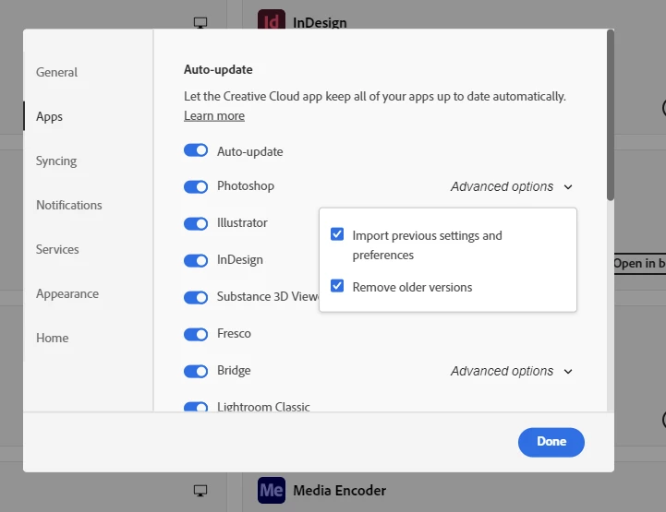Click the InDesign app icon behind the dialog
The image size is (666, 512).
271,19
